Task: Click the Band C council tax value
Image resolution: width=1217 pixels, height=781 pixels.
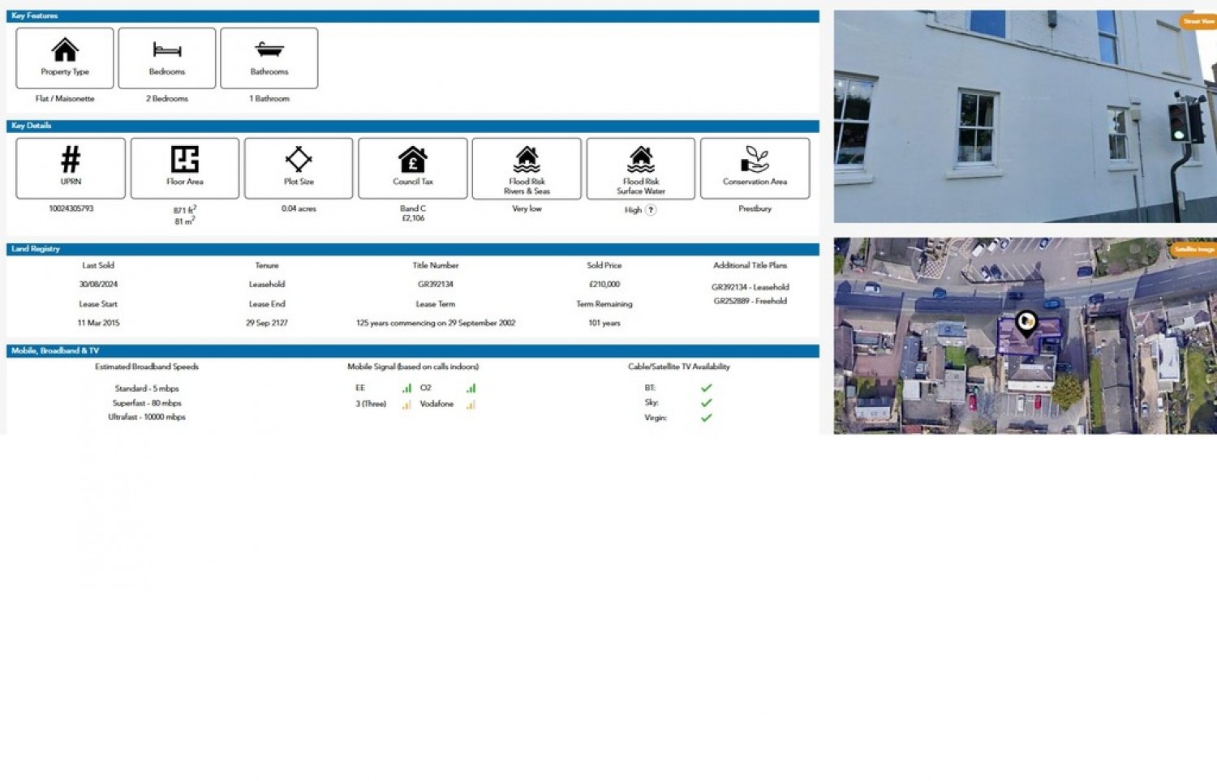Action: click(413, 208)
